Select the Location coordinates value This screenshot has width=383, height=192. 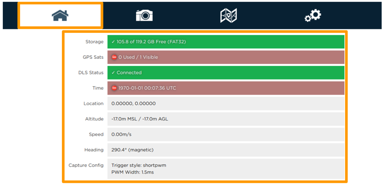(133, 103)
